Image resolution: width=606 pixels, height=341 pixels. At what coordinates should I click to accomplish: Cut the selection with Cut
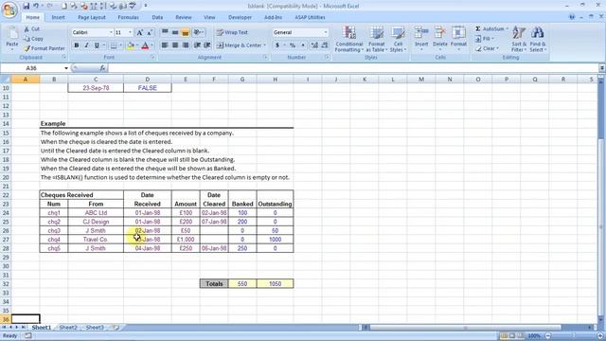click(31, 29)
